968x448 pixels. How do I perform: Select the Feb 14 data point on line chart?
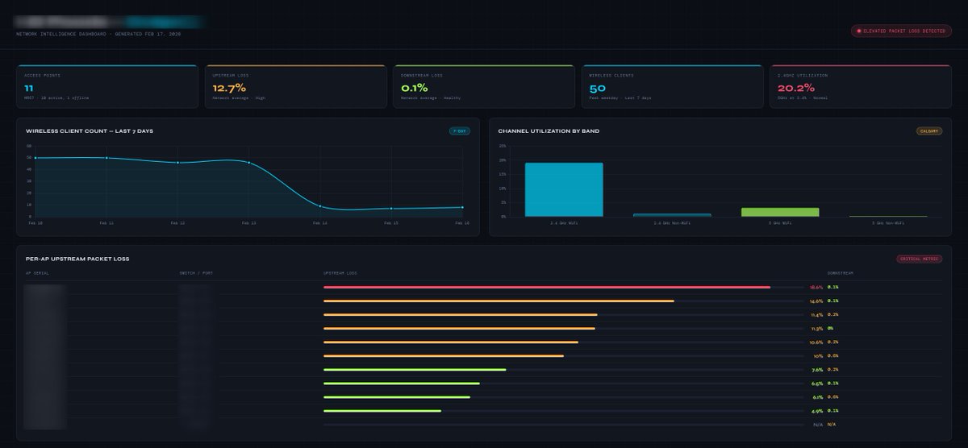tap(319, 206)
